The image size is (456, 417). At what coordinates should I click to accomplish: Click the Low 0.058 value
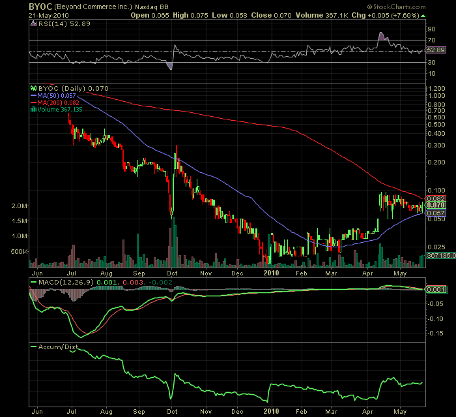pyautogui.click(x=229, y=16)
